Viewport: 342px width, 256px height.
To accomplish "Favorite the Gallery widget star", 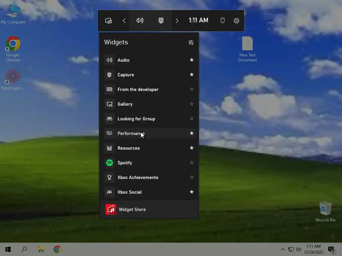I will [191, 104].
